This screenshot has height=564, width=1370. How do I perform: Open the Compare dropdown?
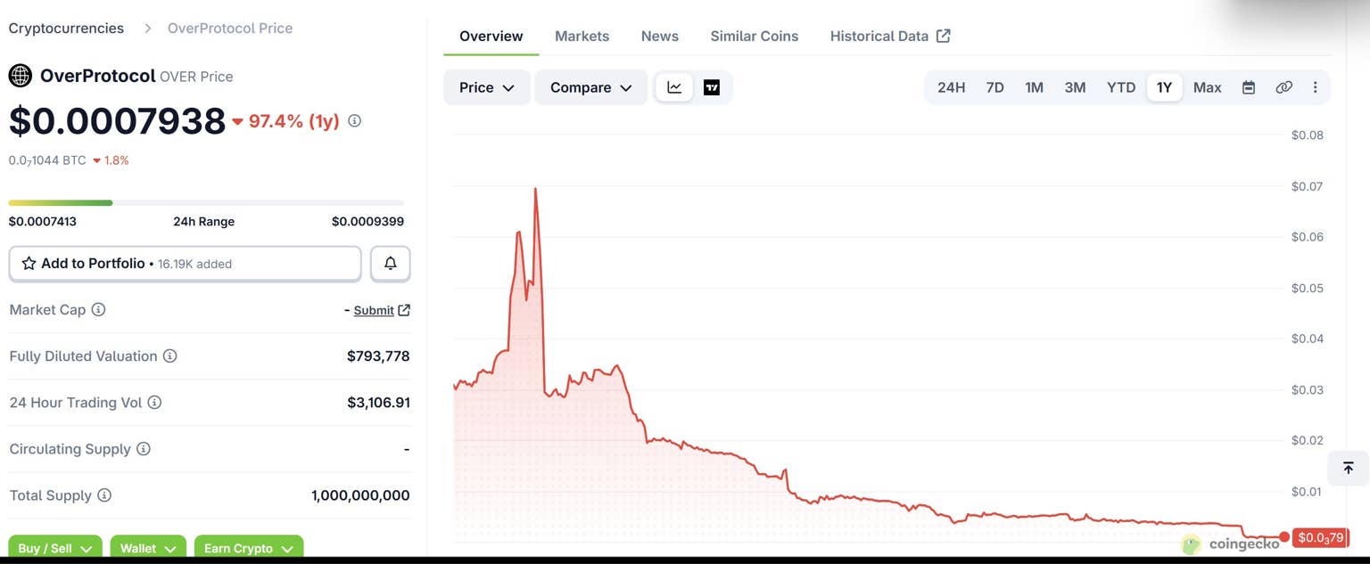click(x=590, y=87)
